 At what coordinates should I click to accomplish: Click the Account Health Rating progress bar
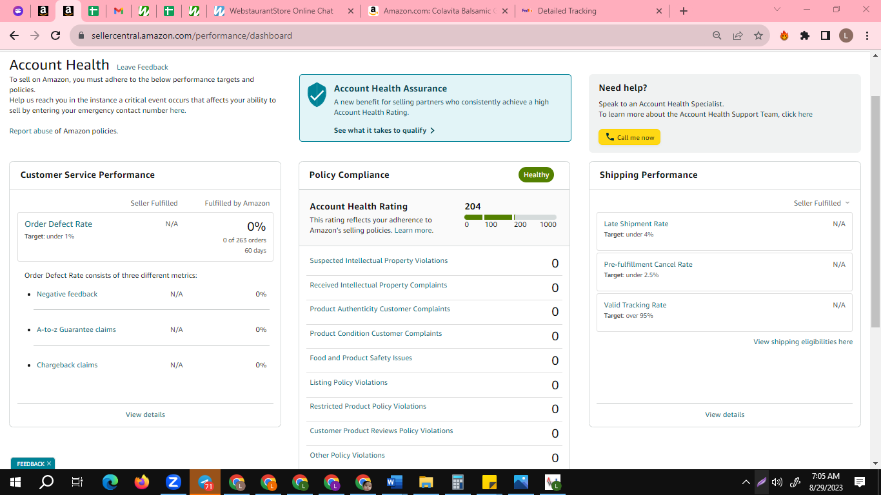[510, 217]
